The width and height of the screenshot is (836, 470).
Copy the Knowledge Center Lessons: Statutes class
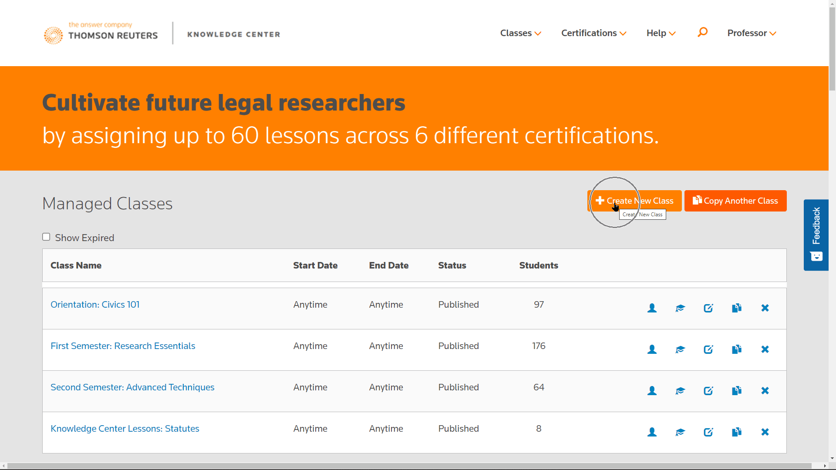pyautogui.click(x=737, y=432)
